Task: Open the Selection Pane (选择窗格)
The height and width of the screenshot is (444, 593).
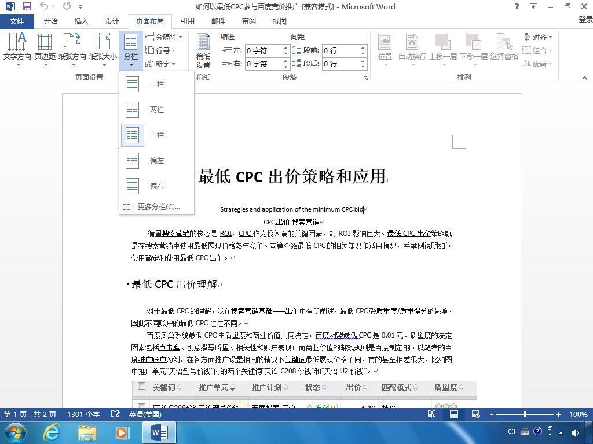Action: (x=504, y=47)
